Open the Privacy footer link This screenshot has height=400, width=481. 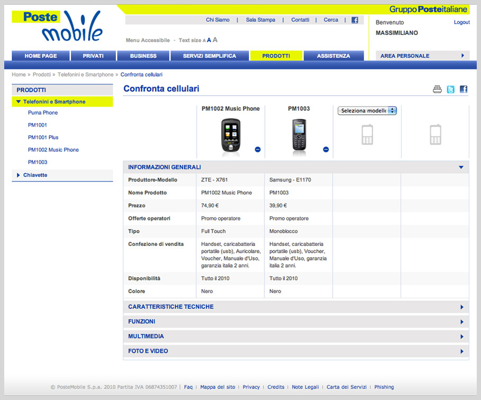(251, 387)
